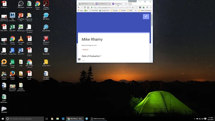Open IBM Notes desktop shortcut
215x121 pixels.
point(46,16)
